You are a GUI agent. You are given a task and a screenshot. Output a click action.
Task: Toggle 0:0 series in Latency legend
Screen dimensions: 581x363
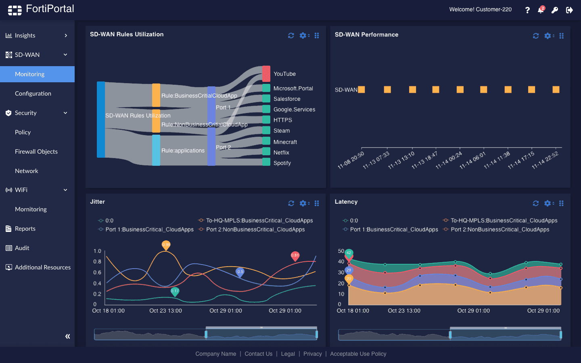350,221
